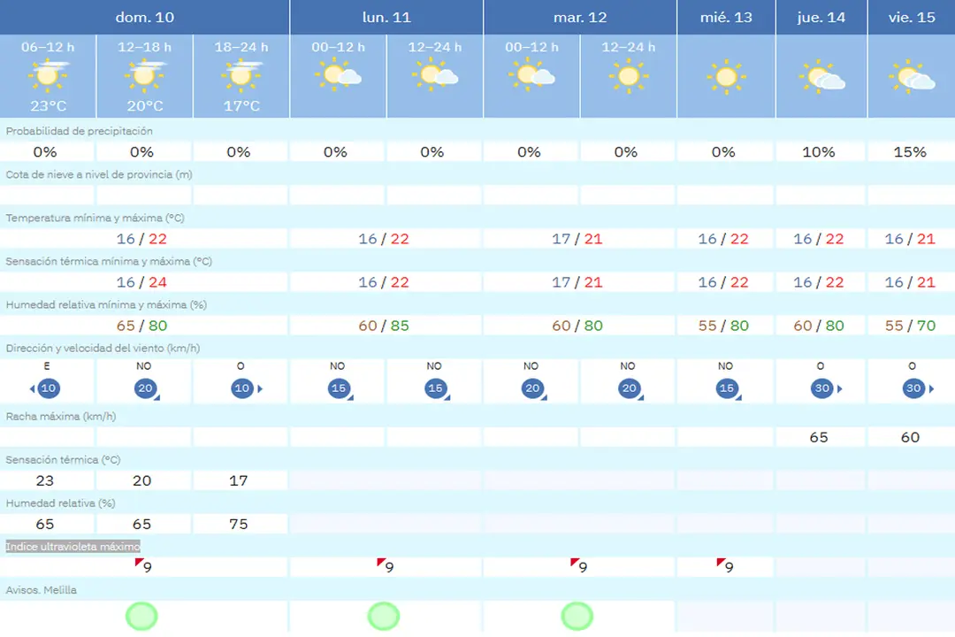Click west wind 30 icon for vie. 15

(917, 388)
